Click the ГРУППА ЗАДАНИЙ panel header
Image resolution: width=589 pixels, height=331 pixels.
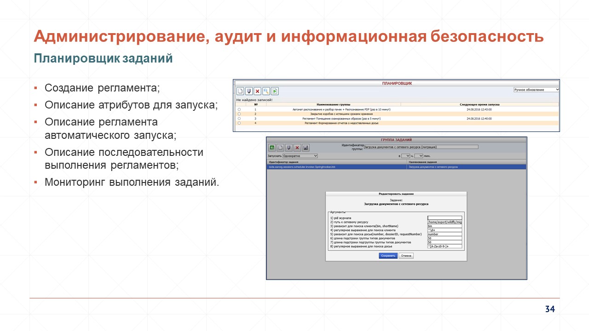click(x=396, y=139)
